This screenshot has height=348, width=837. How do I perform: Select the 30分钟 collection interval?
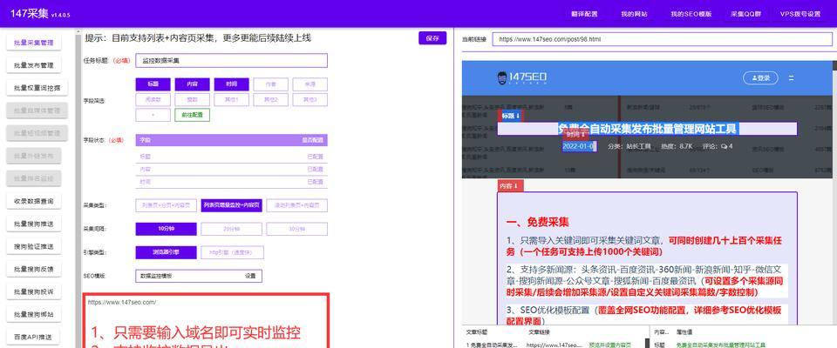[x=297, y=229]
